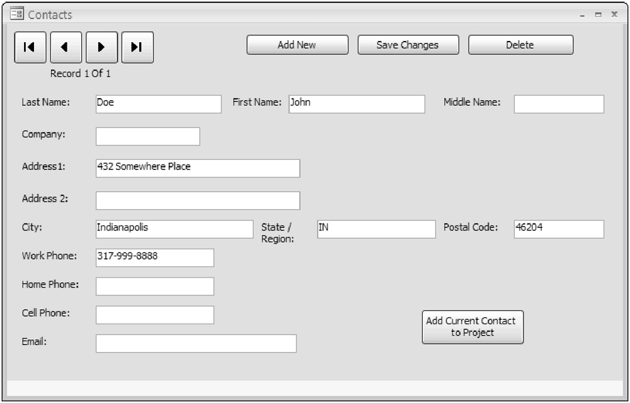Focus the empty Company field

147,137
